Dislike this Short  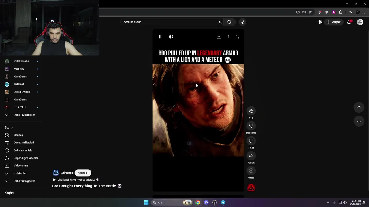pos(251,126)
